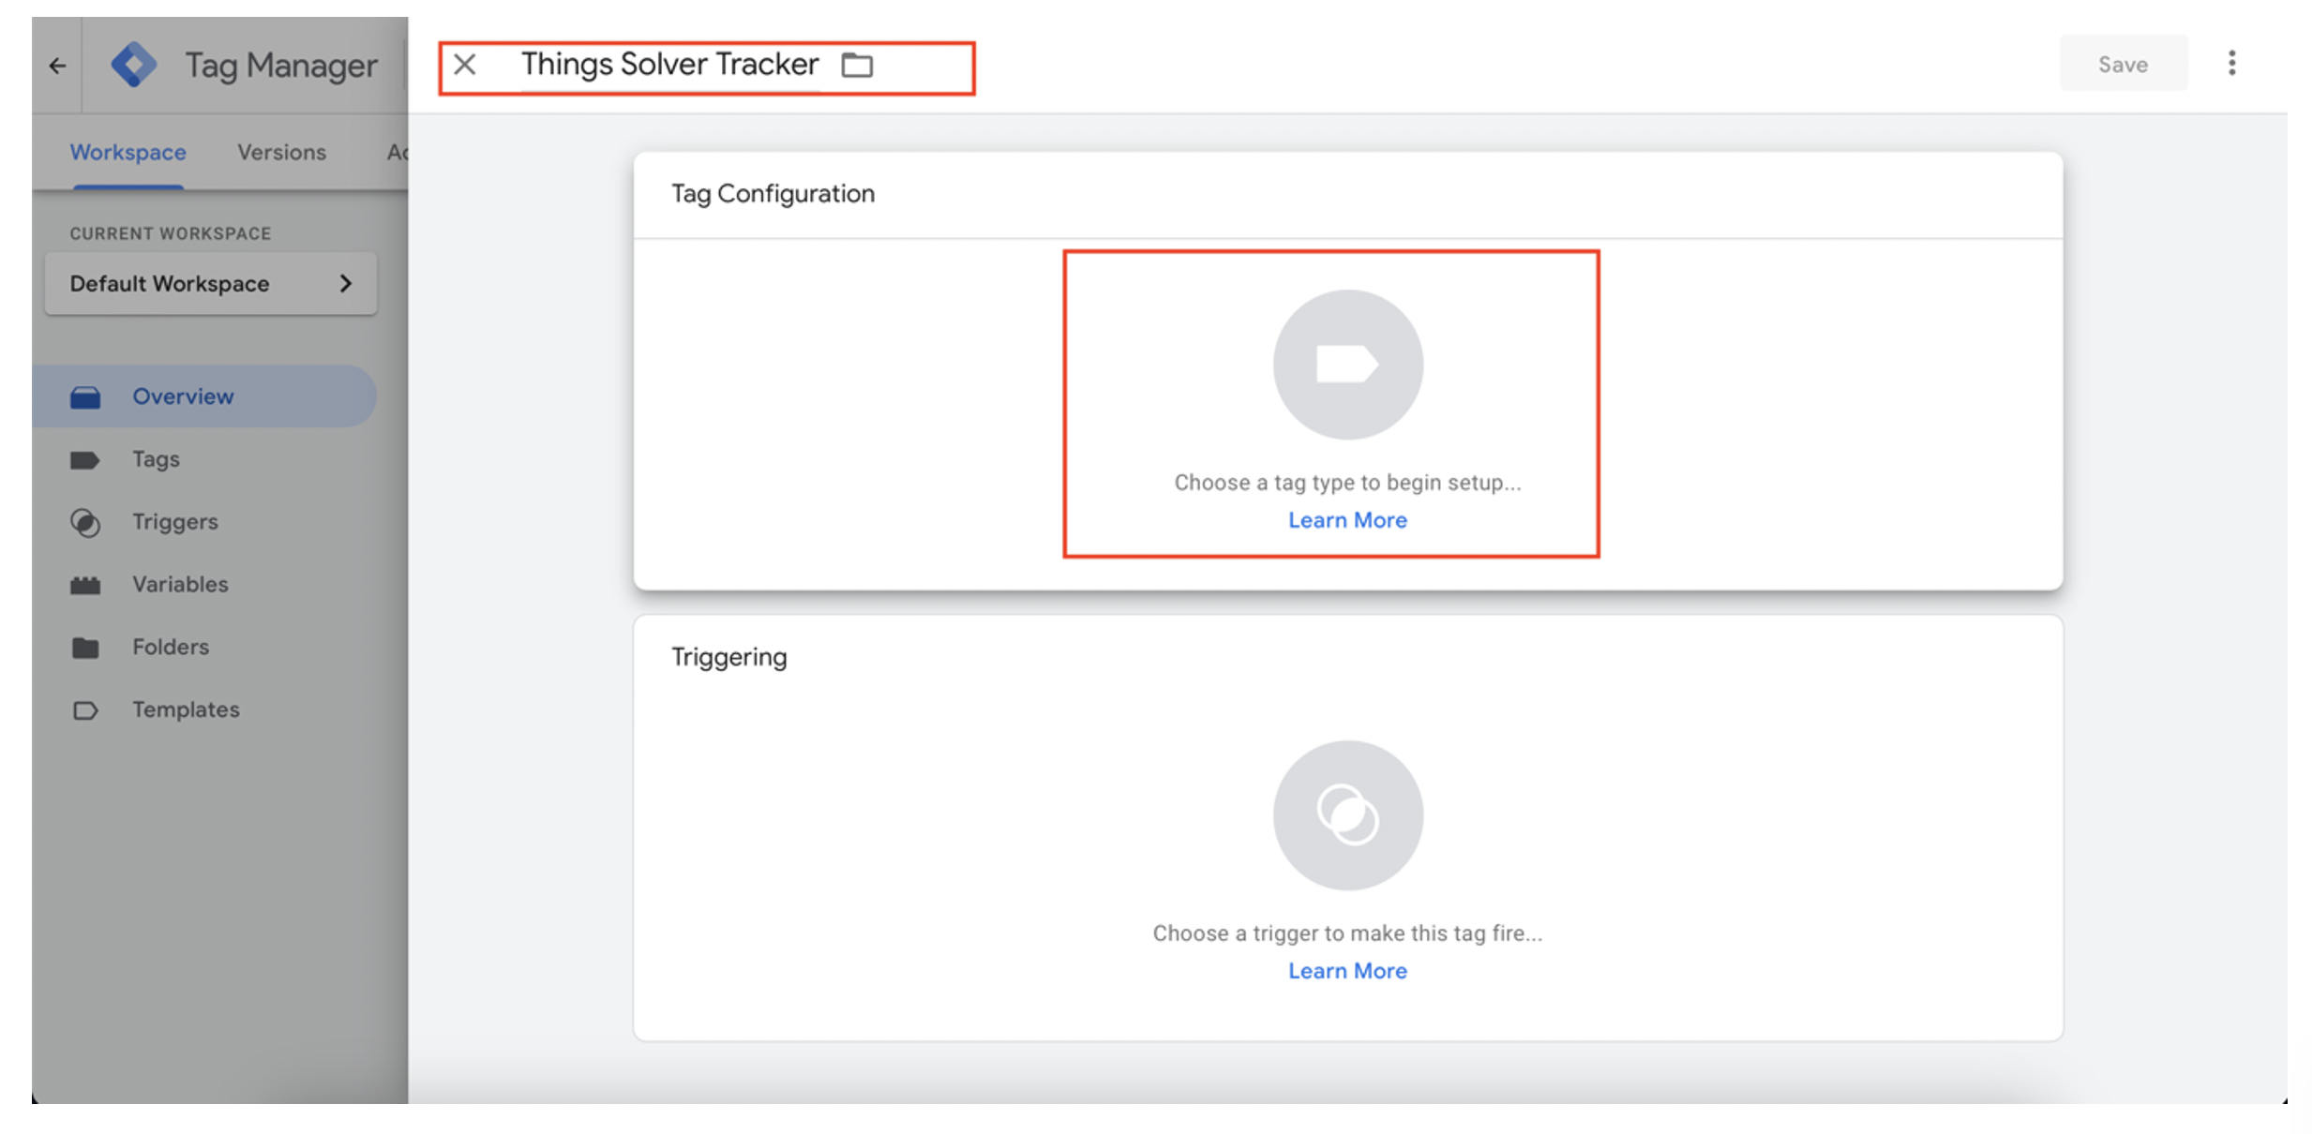Click the Tags label icon in sidebar
2312x1134 pixels.
[x=85, y=460]
